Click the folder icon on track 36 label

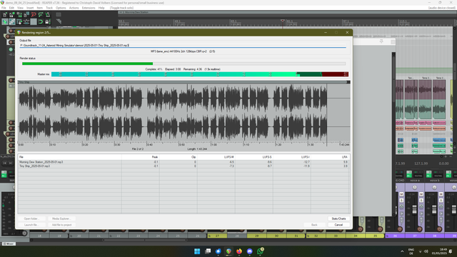[387, 236]
